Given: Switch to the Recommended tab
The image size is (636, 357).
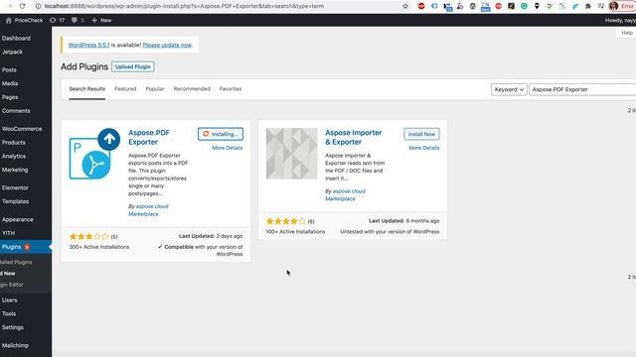Looking at the screenshot, I should coord(192,89).
